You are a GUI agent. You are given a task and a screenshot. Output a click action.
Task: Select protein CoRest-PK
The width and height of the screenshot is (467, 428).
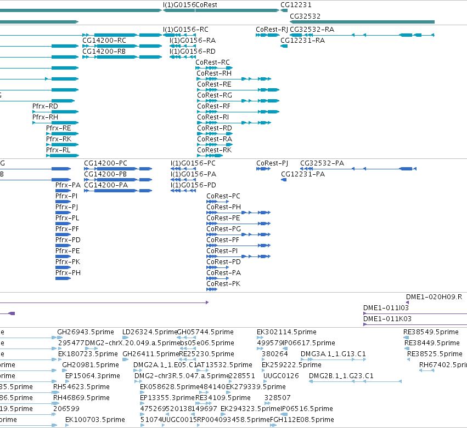212,290
